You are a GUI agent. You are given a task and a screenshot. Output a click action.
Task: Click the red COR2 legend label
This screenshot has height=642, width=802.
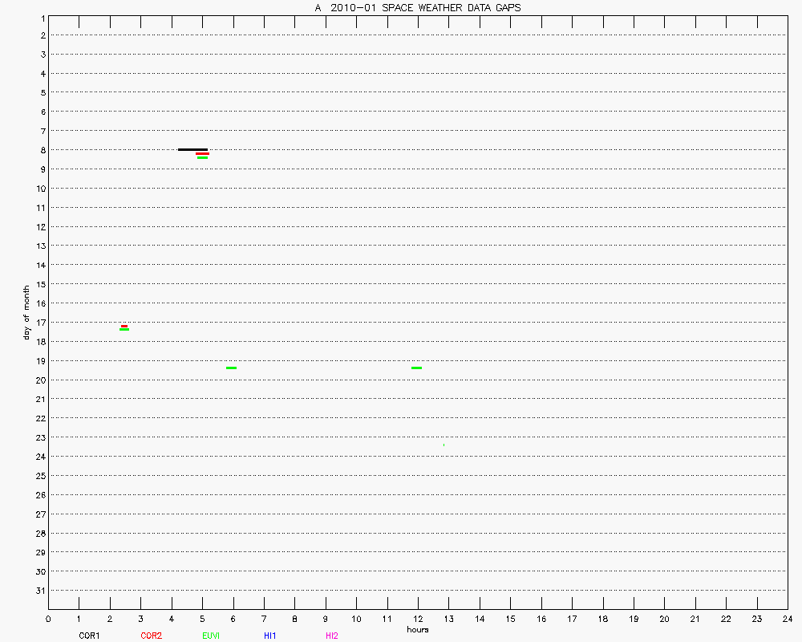151,636
